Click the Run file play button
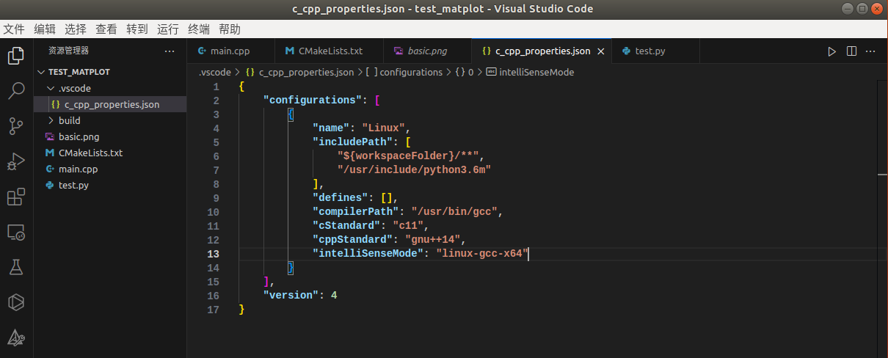Viewport: 888px width, 358px height. (831, 51)
